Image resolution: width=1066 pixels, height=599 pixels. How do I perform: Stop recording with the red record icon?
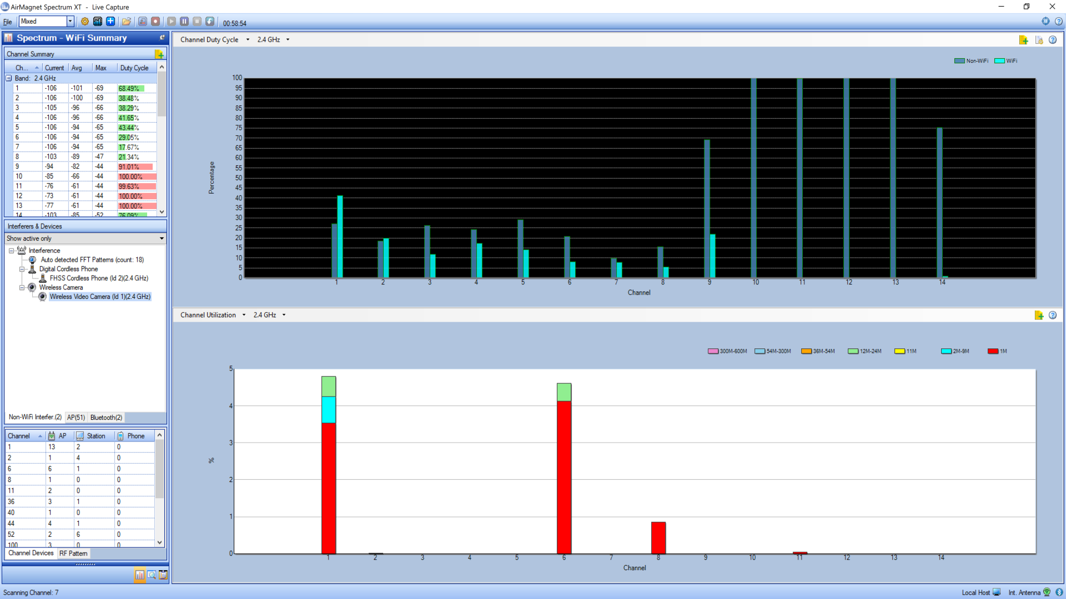(x=156, y=21)
